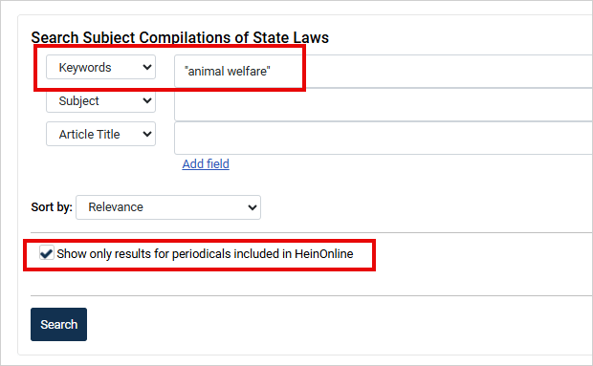This screenshot has height=366, width=593.
Task: Click the "Sort by:" label
Action: tap(52, 207)
